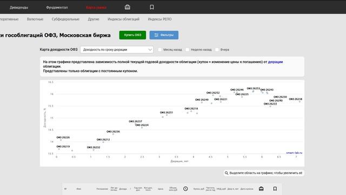Open the smart-lab.ru link on chart
This screenshot has height=195, width=346.
click(x=294, y=153)
